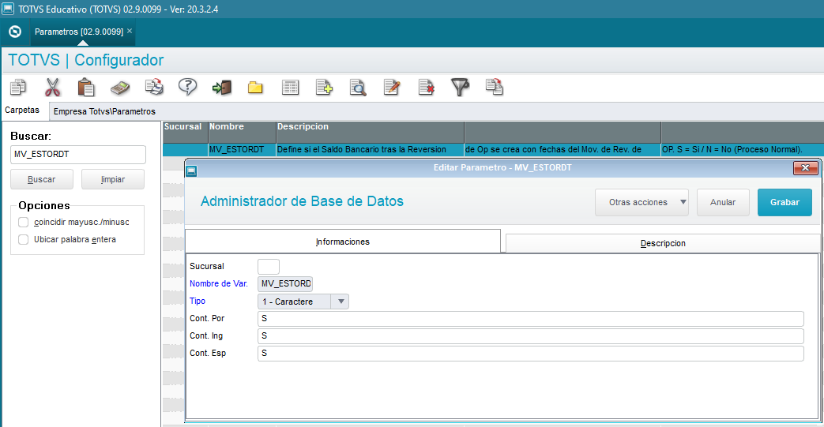Close the Editar Parametro dialog

pos(805,168)
